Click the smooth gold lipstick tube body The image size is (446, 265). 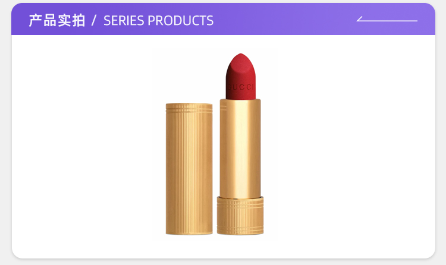pyautogui.click(x=240, y=148)
